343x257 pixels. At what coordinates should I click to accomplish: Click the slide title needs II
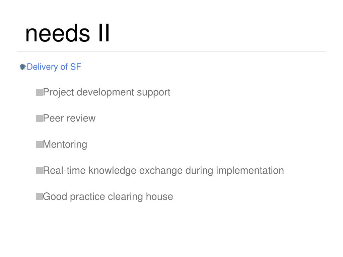click(x=67, y=33)
